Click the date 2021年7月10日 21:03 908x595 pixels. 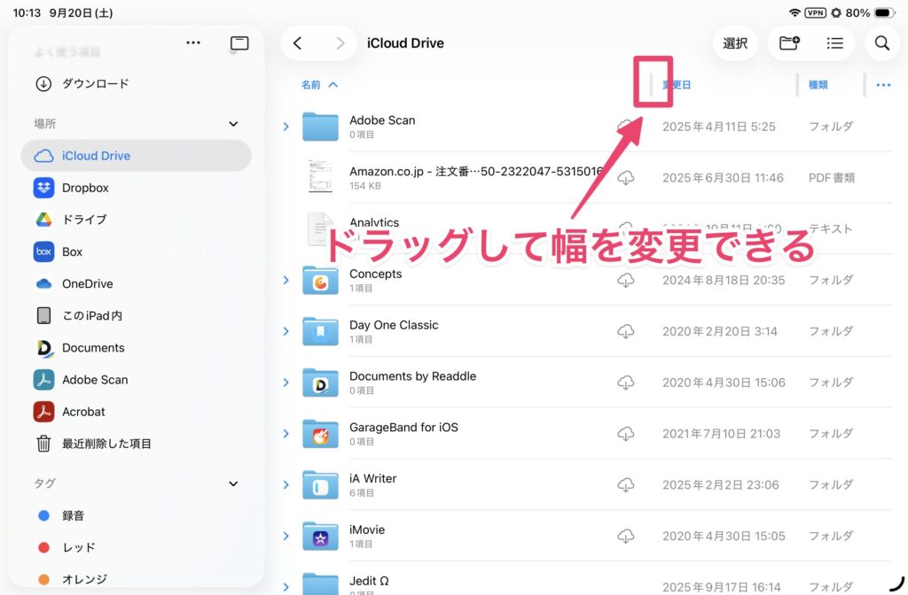(x=721, y=434)
